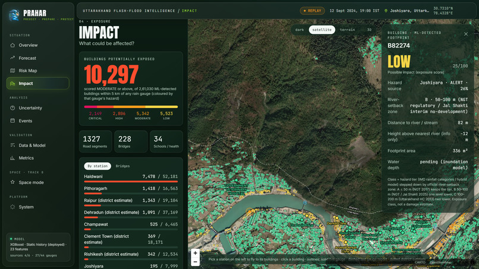Enable the 3D map view
This screenshot has width=479, height=269.
click(x=369, y=30)
